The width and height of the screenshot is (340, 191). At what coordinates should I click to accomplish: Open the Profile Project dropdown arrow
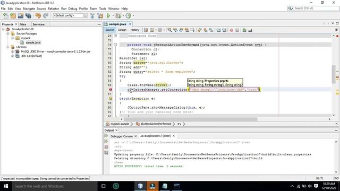coord(133,15)
